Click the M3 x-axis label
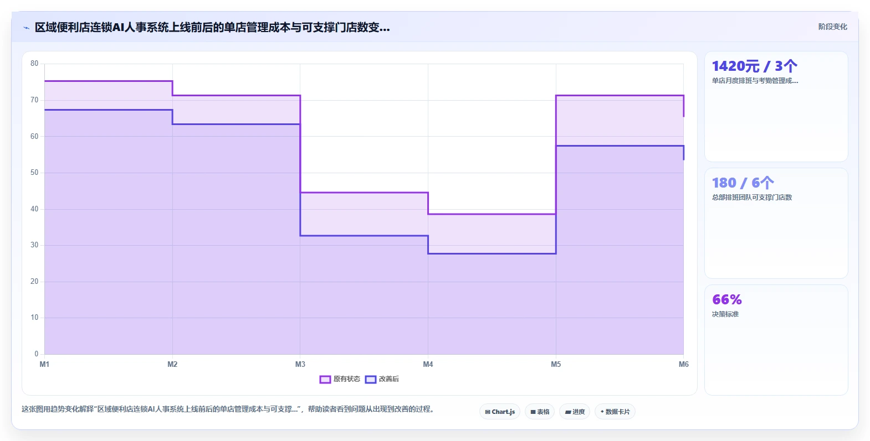 (x=300, y=364)
